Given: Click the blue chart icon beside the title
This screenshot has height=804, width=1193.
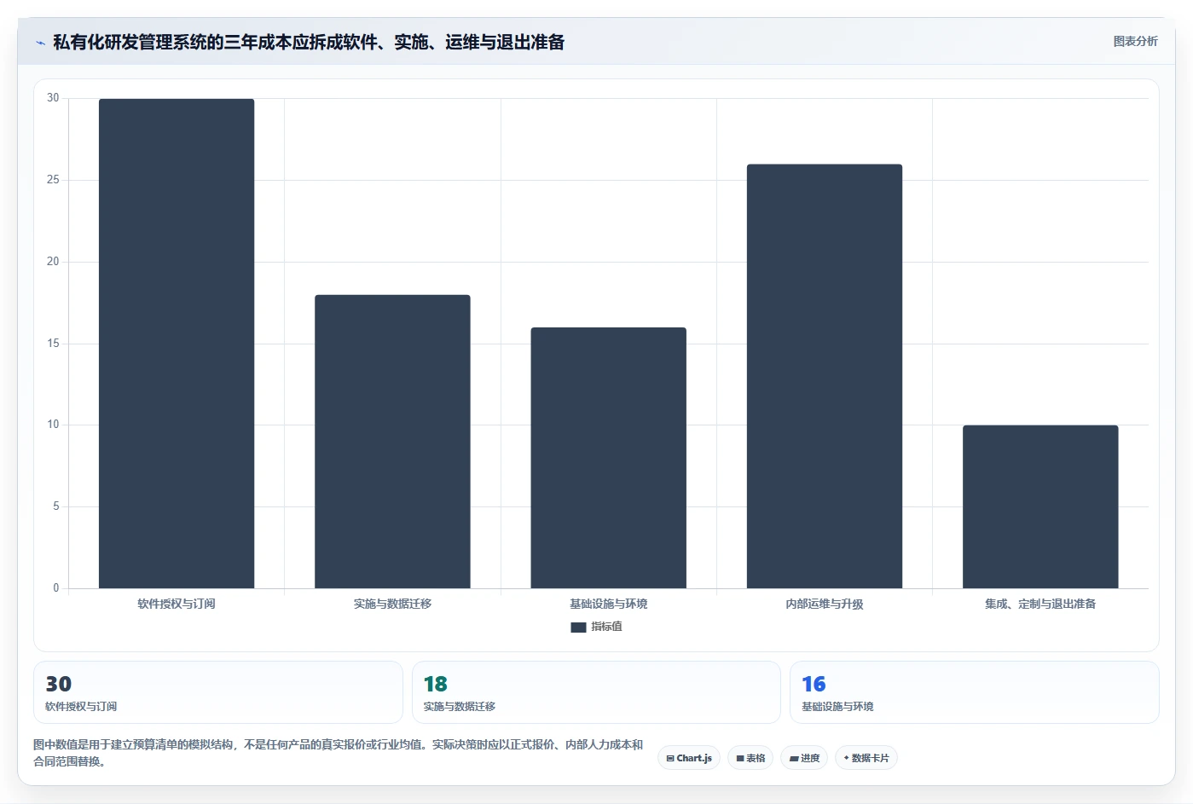Looking at the screenshot, I should (40, 43).
